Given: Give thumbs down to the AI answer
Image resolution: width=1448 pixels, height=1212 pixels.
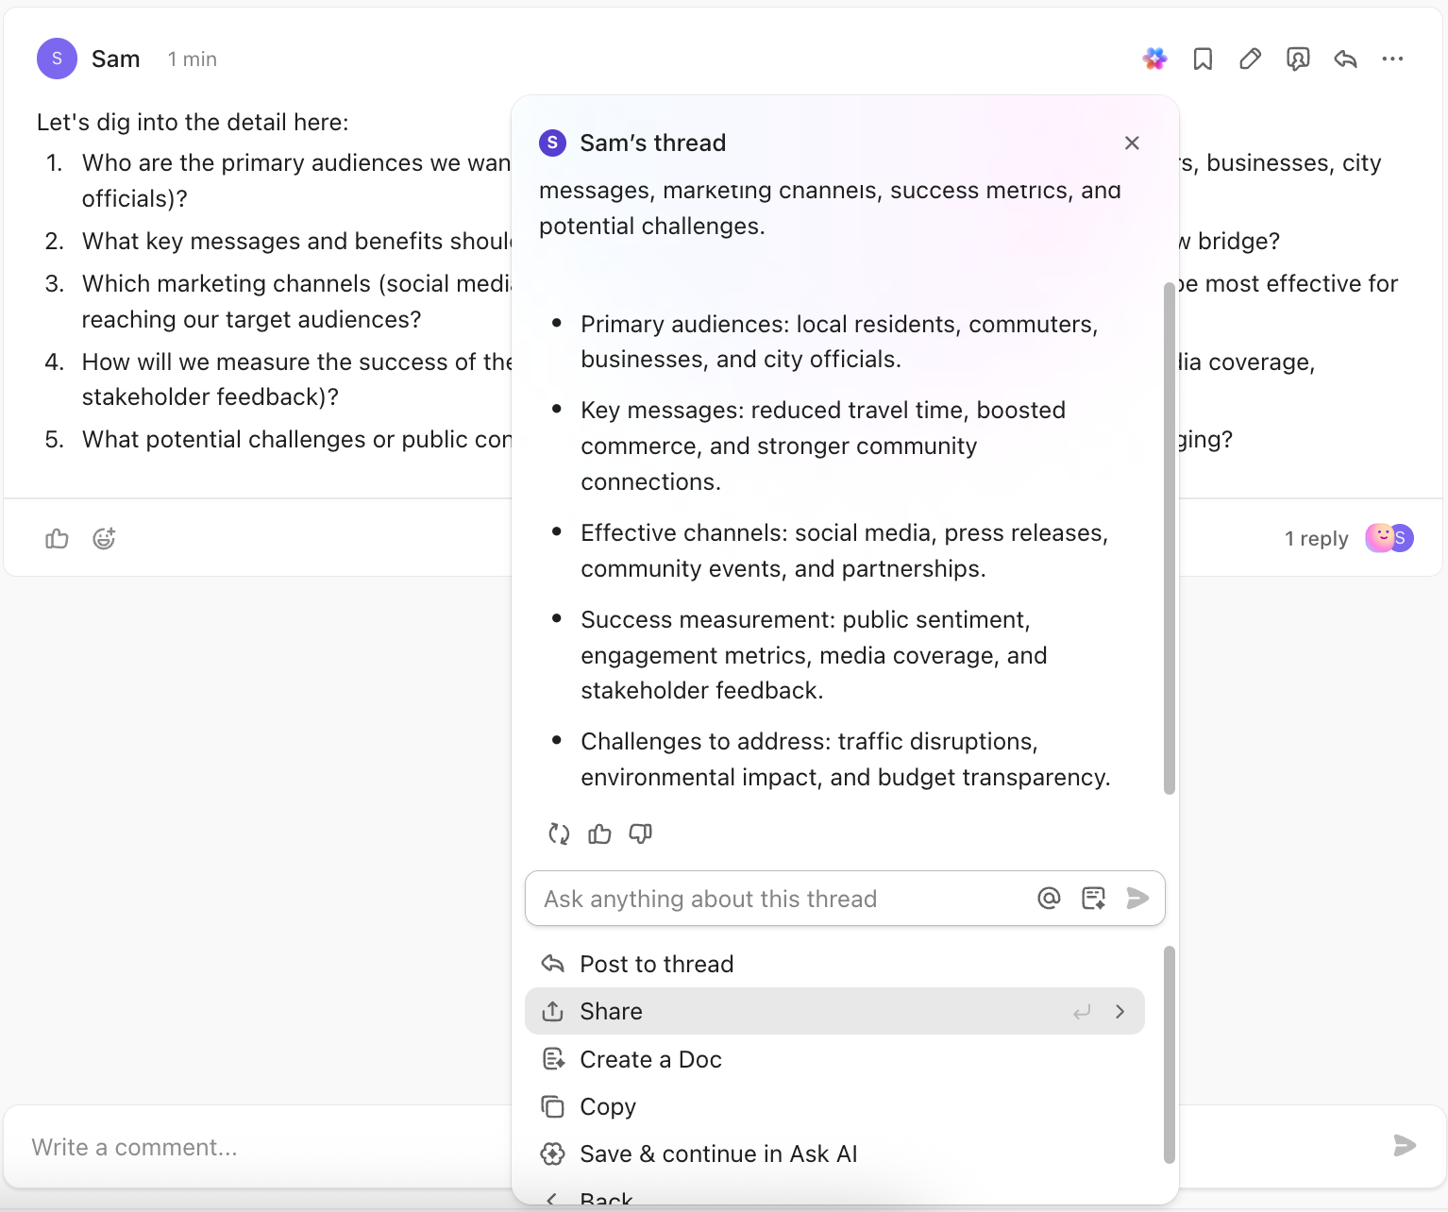Looking at the screenshot, I should (641, 833).
